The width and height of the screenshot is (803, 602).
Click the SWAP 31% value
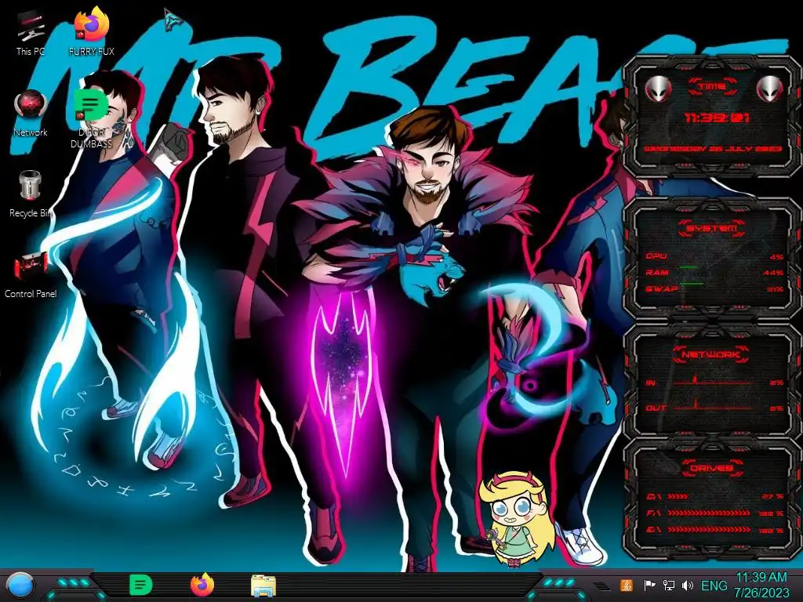pos(775,289)
